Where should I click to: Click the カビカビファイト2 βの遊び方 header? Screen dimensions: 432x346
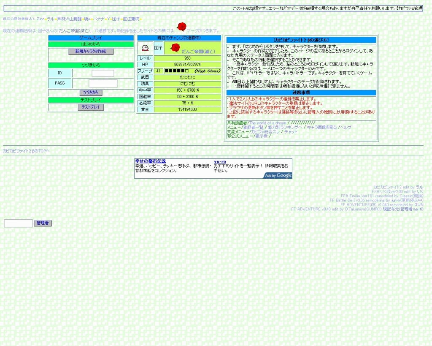point(301,40)
